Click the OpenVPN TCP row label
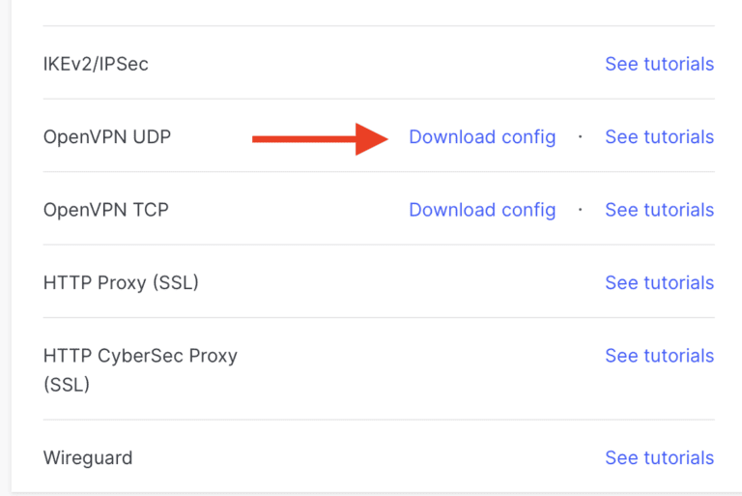The height and width of the screenshot is (496, 742). 106,210
